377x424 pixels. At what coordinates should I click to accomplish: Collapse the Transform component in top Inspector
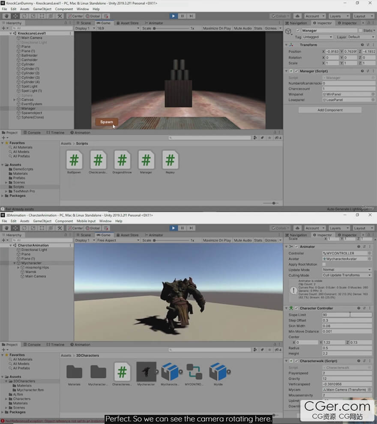click(x=287, y=45)
